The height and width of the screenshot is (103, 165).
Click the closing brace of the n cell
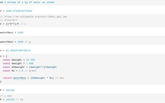click(x=1, y=81)
